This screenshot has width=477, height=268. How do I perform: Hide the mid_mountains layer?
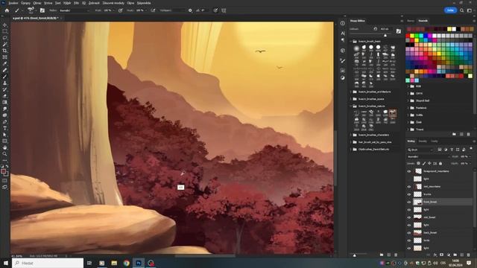[x=409, y=187]
